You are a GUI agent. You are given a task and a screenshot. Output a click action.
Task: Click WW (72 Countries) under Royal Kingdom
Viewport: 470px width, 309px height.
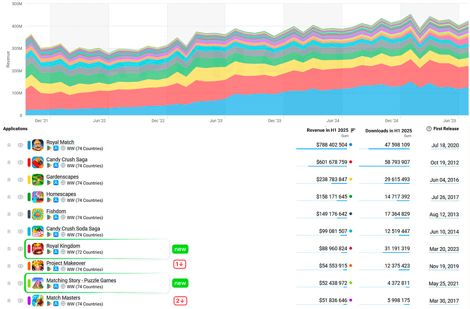coord(85,252)
